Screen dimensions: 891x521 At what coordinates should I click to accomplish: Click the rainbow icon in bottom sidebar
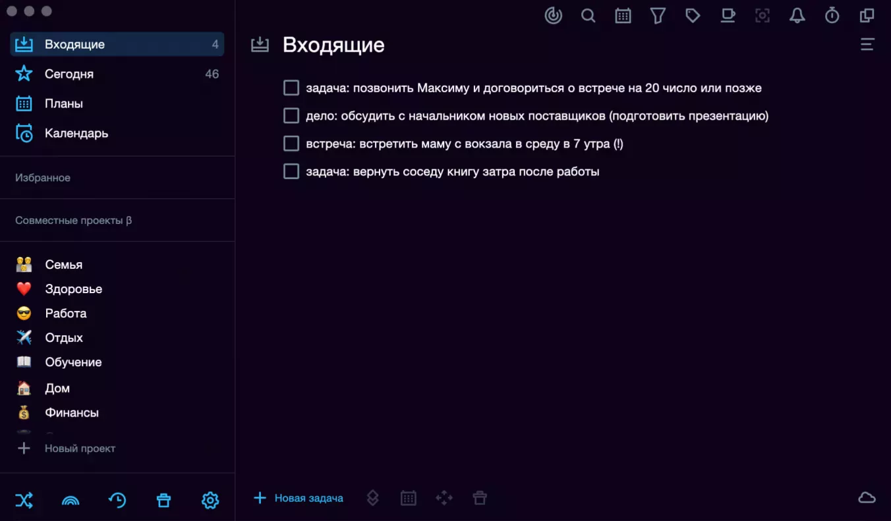[x=71, y=501]
